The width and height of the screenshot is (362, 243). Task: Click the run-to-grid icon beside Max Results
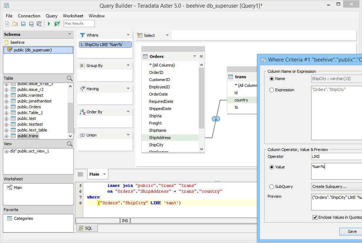(57, 24)
